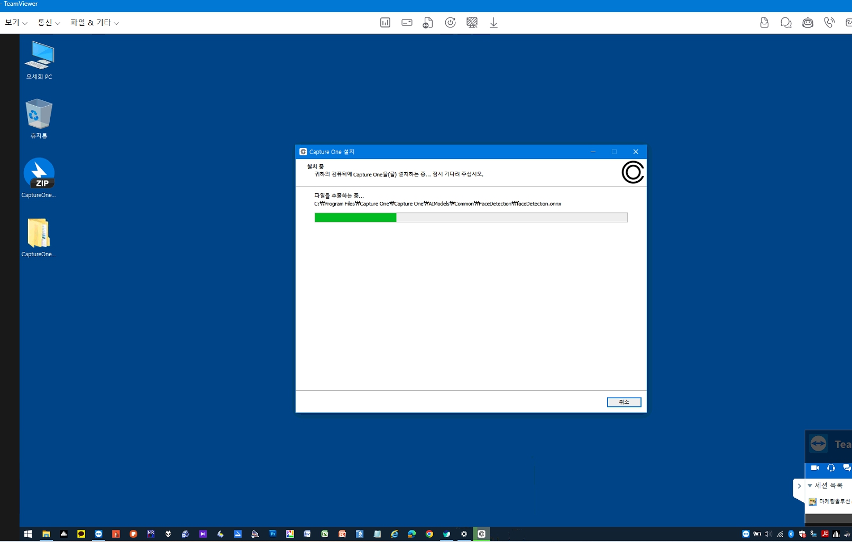This screenshot has height=542, width=852.
Task: Click the green installation progress bar
Action: click(355, 218)
